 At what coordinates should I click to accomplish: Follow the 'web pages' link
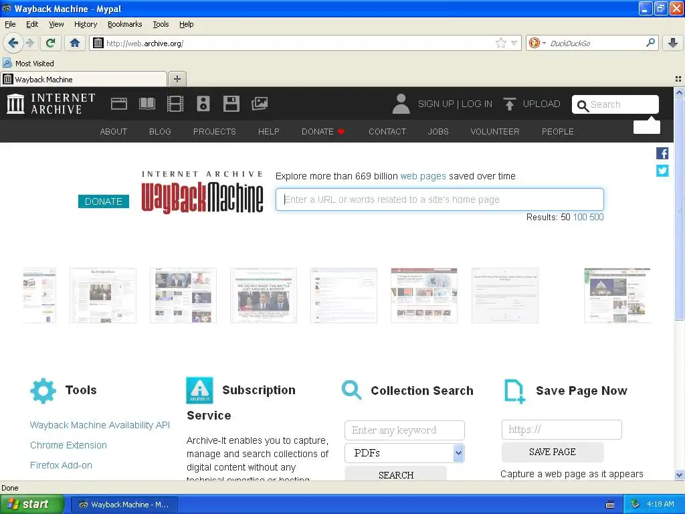point(423,176)
